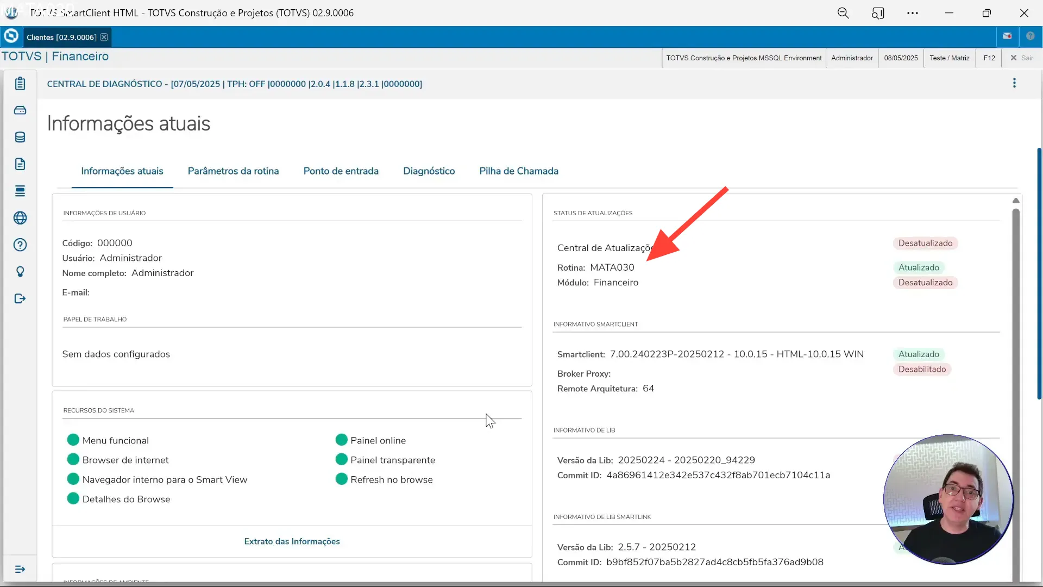Open the help question mark sidebar icon

click(x=20, y=245)
